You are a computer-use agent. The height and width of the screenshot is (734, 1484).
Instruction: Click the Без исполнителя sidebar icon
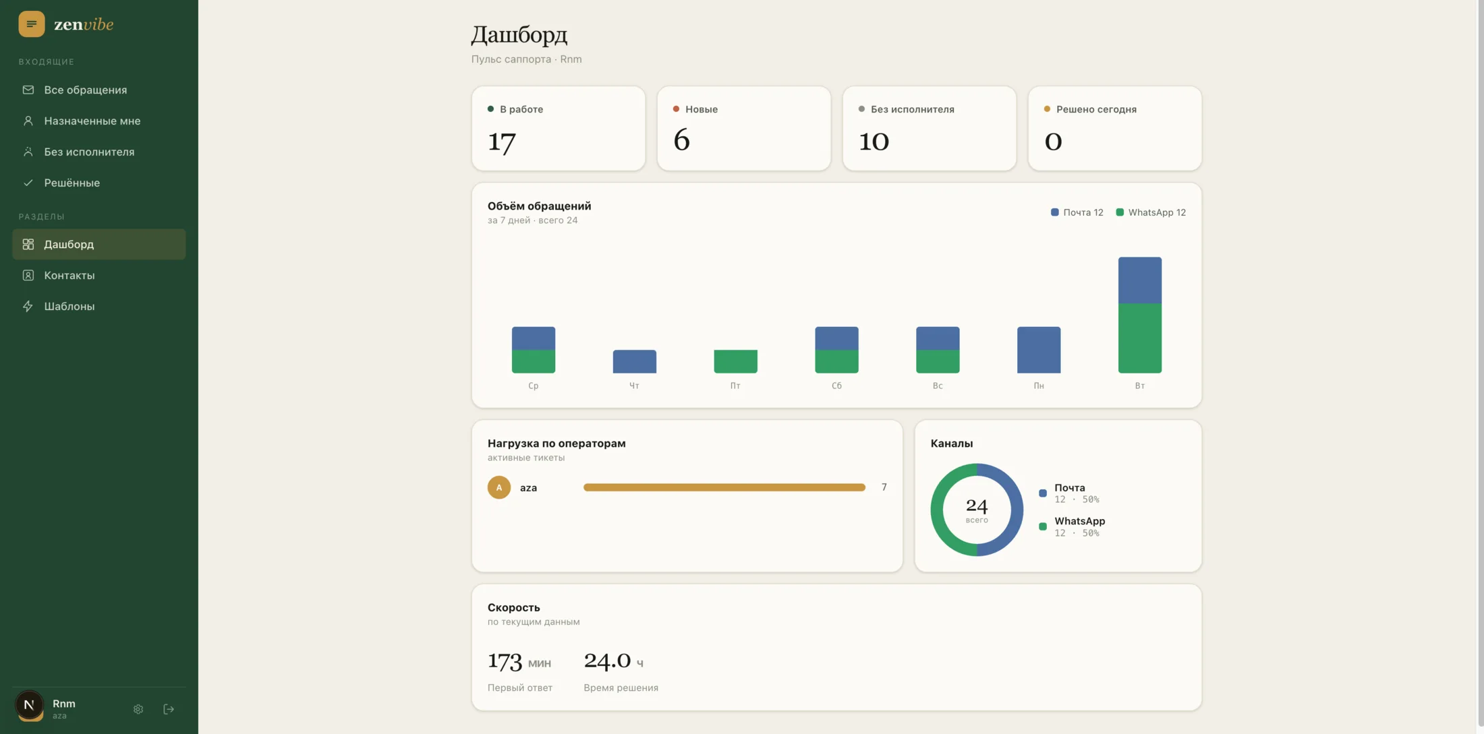pyautogui.click(x=28, y=152)
